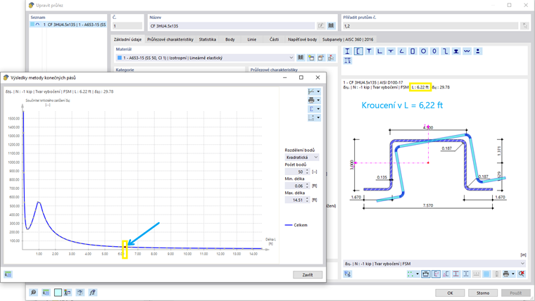Open material library book icon
This screenshot has height=301, width=535.
[x=301, y=58]
